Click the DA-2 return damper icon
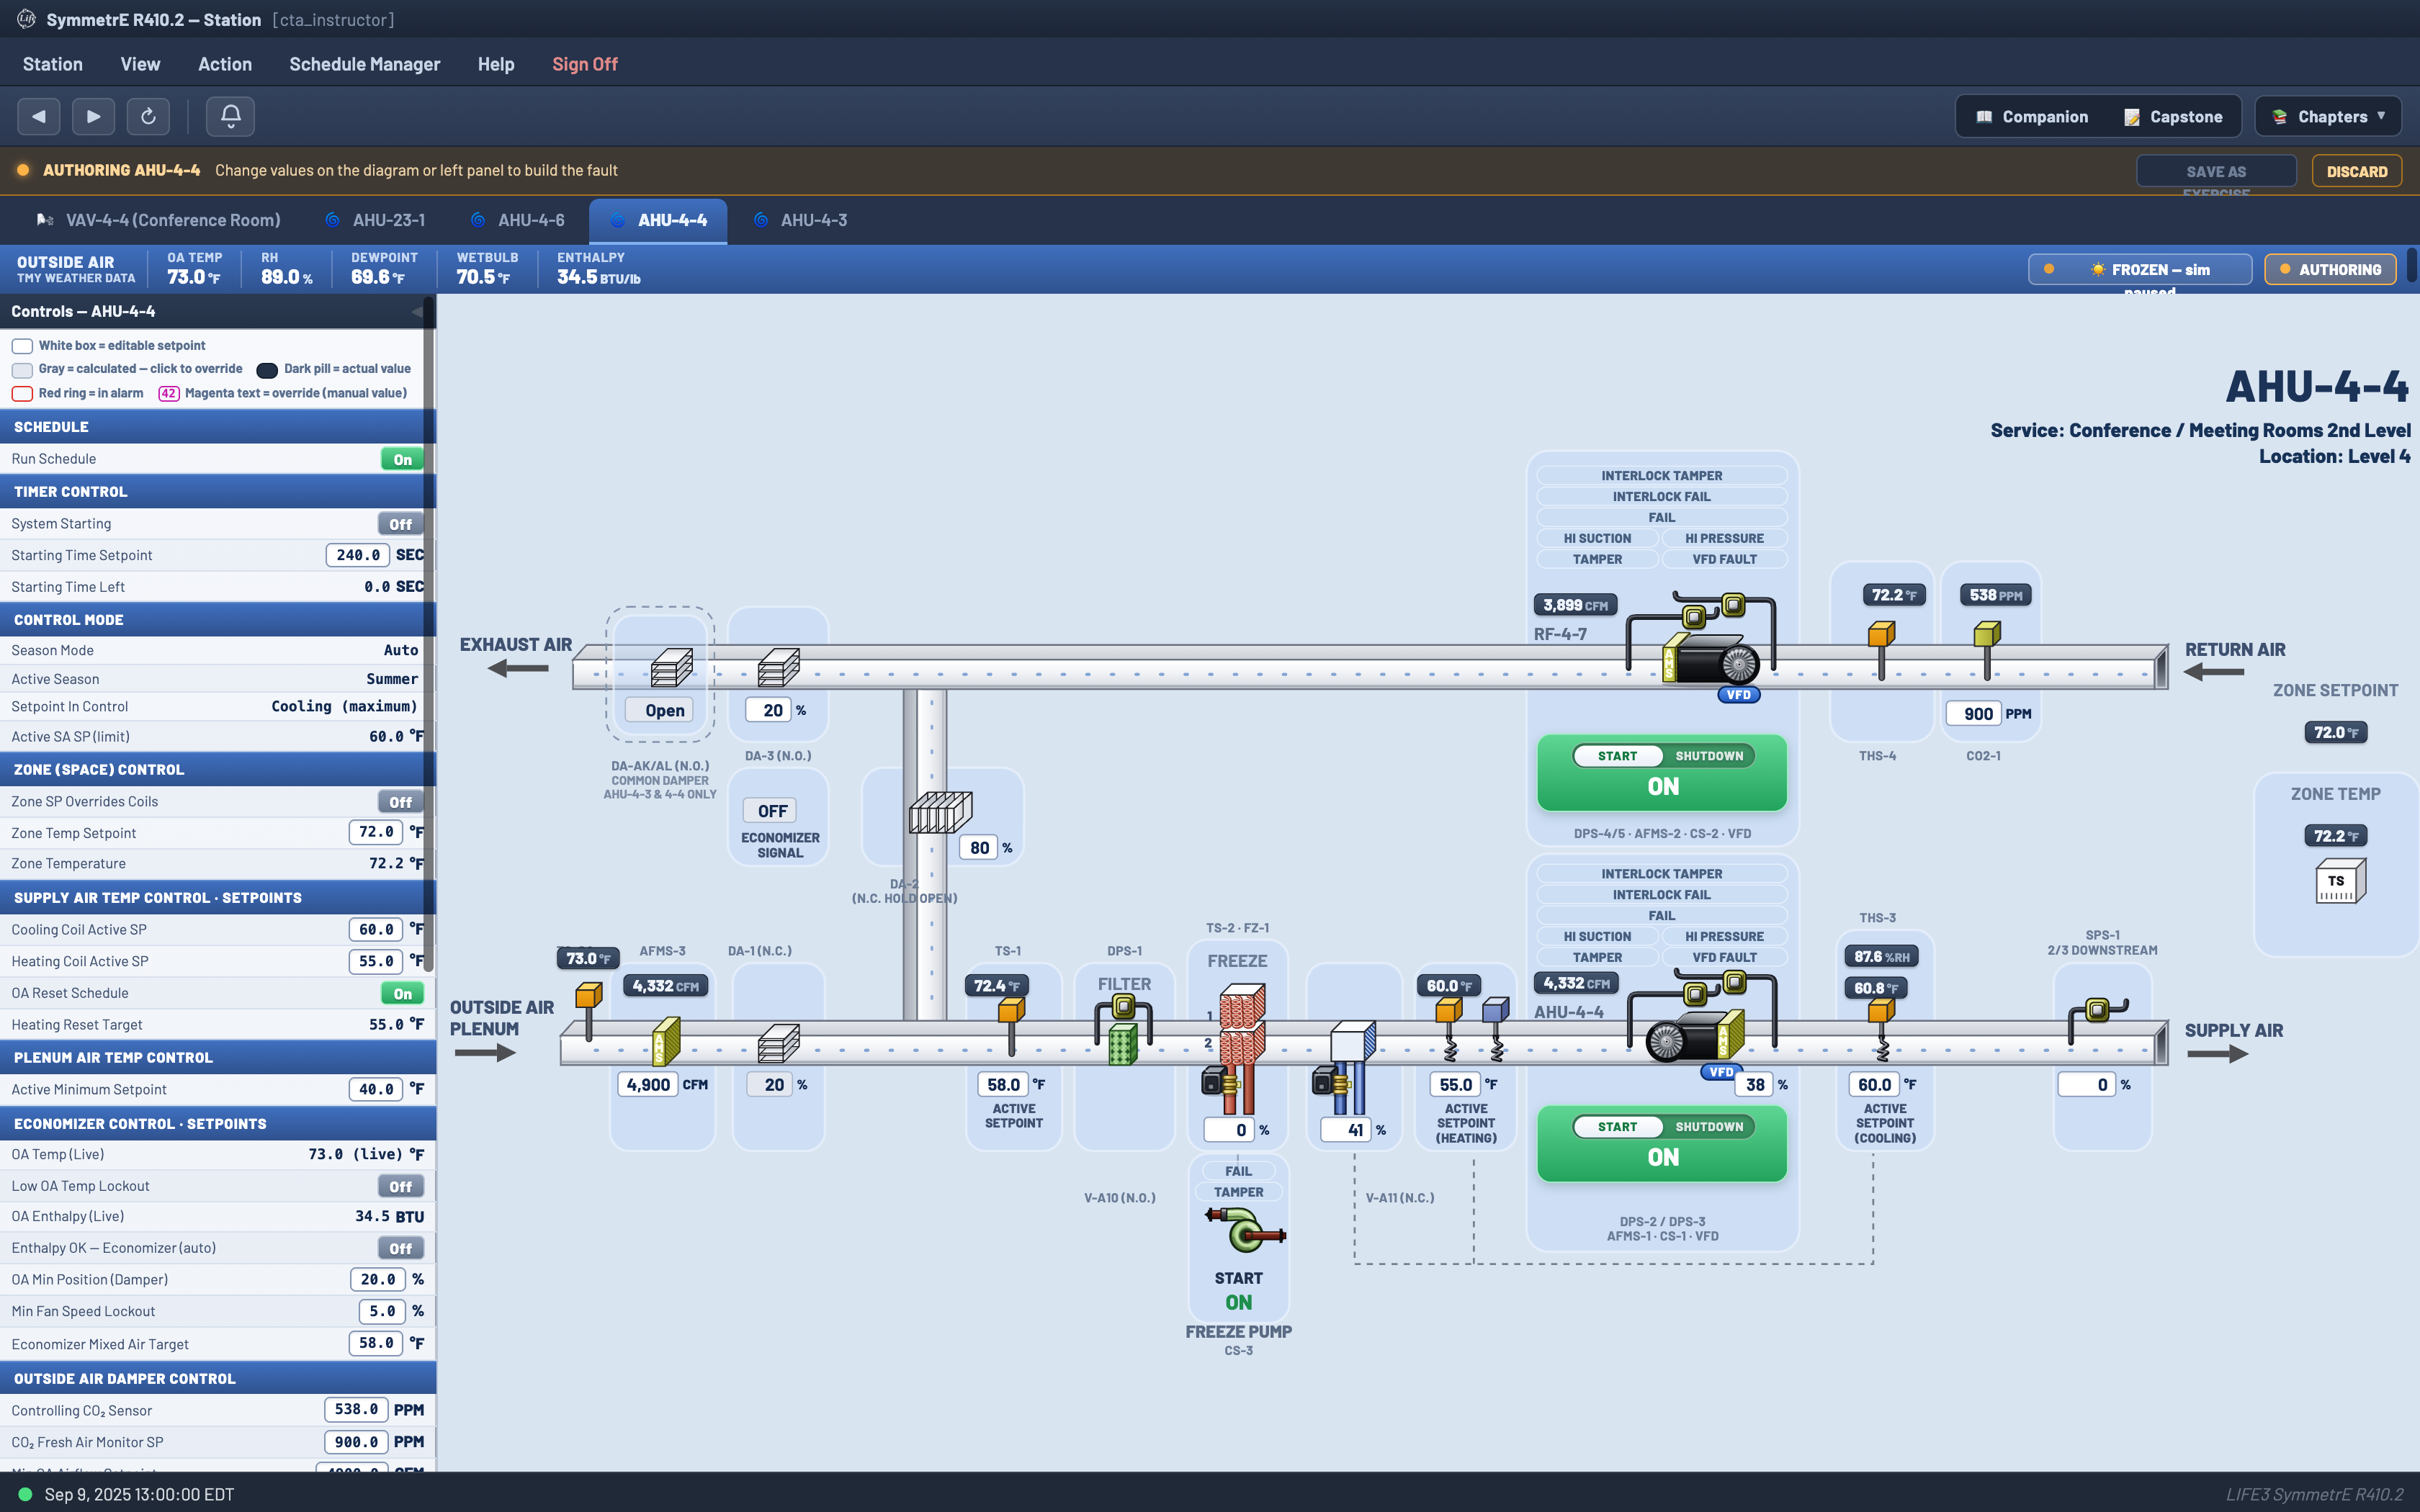 coord(940,812)
